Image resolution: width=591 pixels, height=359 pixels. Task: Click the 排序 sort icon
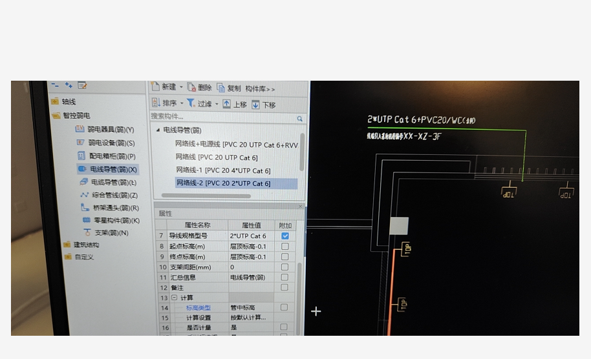[156, 102]
